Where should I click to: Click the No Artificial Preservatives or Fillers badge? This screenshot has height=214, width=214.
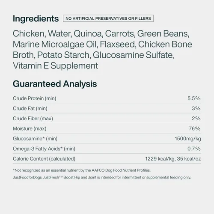click(x=108, y=18)
